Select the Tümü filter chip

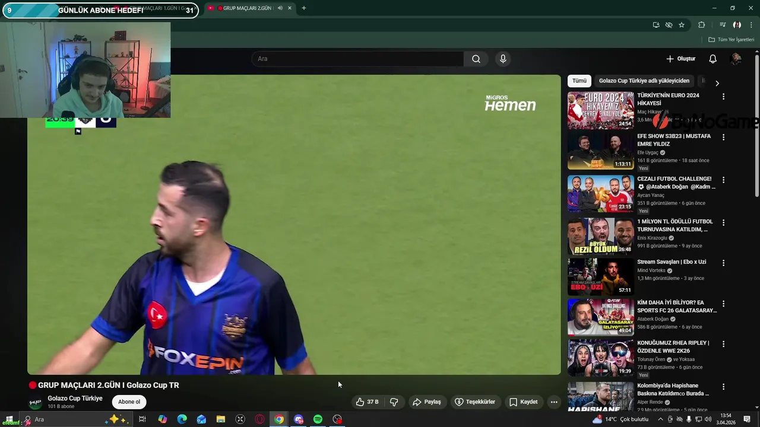pos(579,81)
